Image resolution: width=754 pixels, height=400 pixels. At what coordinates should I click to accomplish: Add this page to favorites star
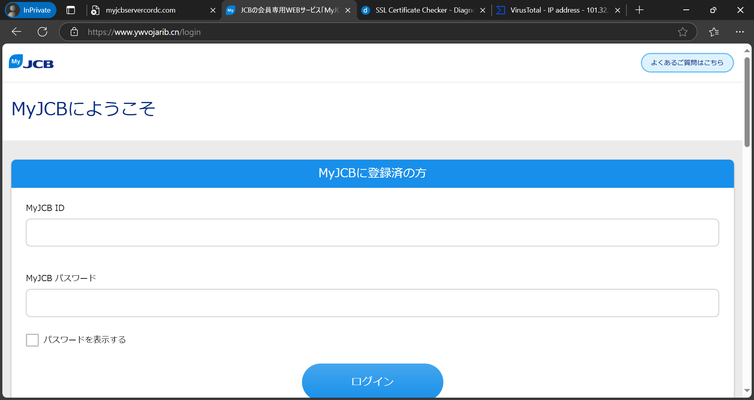pos(683,32)
